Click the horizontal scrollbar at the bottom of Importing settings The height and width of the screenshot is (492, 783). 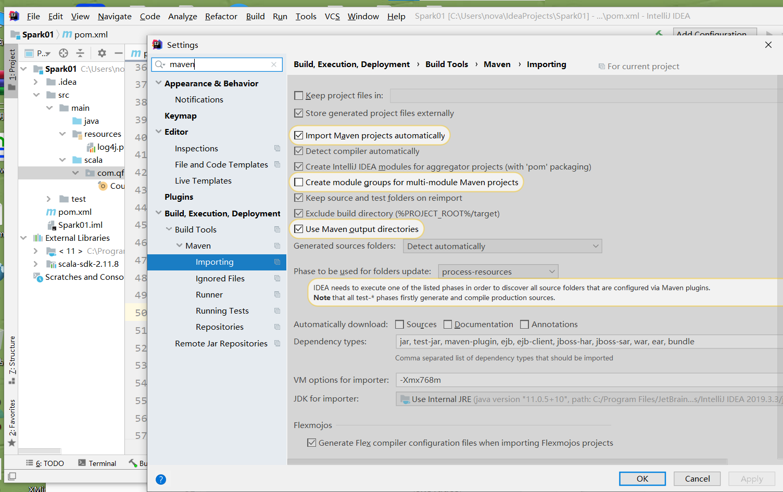[508, 461]
